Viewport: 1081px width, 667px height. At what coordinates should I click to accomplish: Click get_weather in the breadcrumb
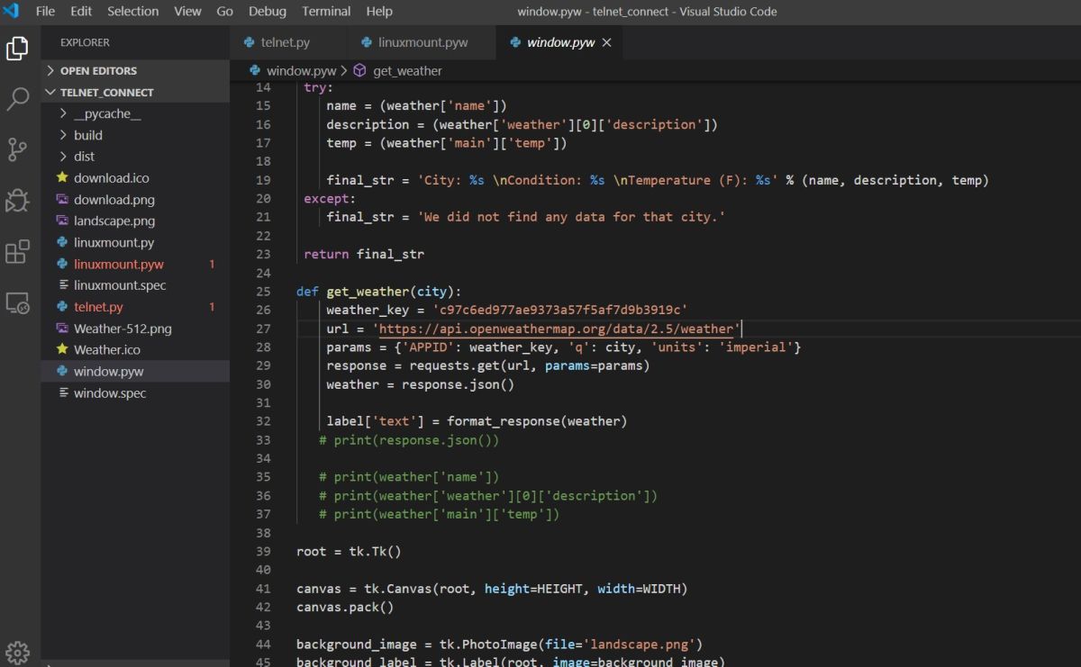click(407, 70)
